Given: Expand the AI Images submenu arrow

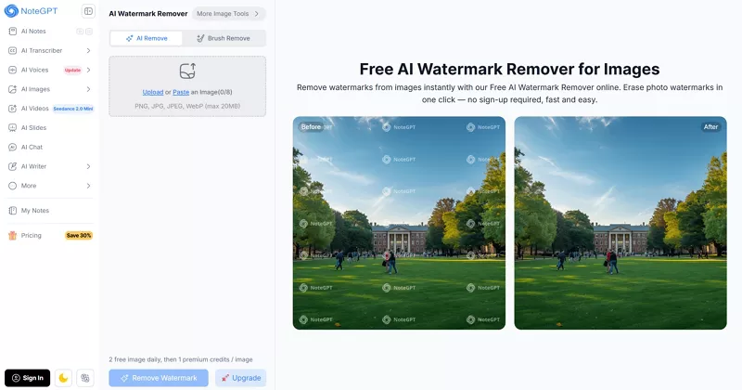Looking at the screenshot, I should pyautogui.click(x=88, y=89).
